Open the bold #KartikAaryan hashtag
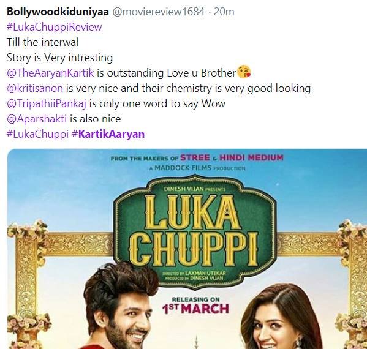The height and width of the screenshot is (349, 367). [x=108, y=134]
